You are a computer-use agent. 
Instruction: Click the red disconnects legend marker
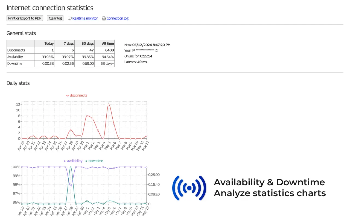pos(68,95)
